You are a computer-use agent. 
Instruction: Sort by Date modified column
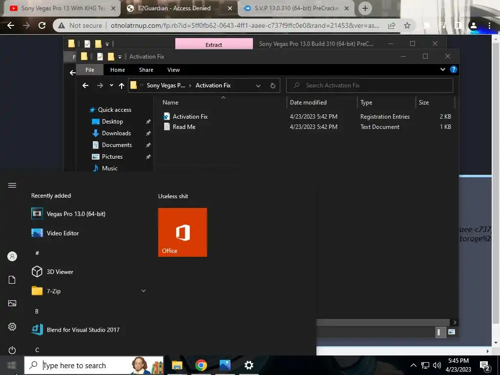pyautogui.click(x=308, y=103)
